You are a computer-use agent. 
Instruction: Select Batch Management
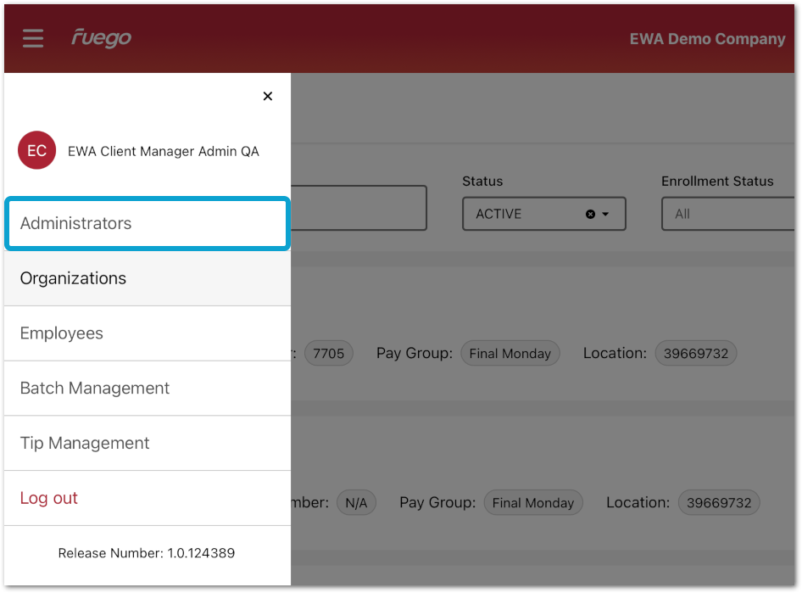coord(148,389)
